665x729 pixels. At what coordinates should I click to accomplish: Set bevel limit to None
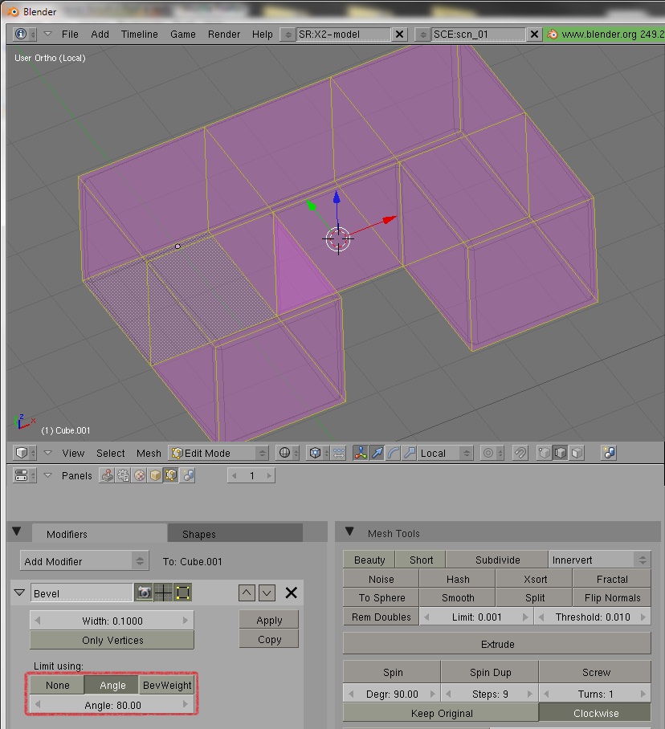(x=58, y=685)
